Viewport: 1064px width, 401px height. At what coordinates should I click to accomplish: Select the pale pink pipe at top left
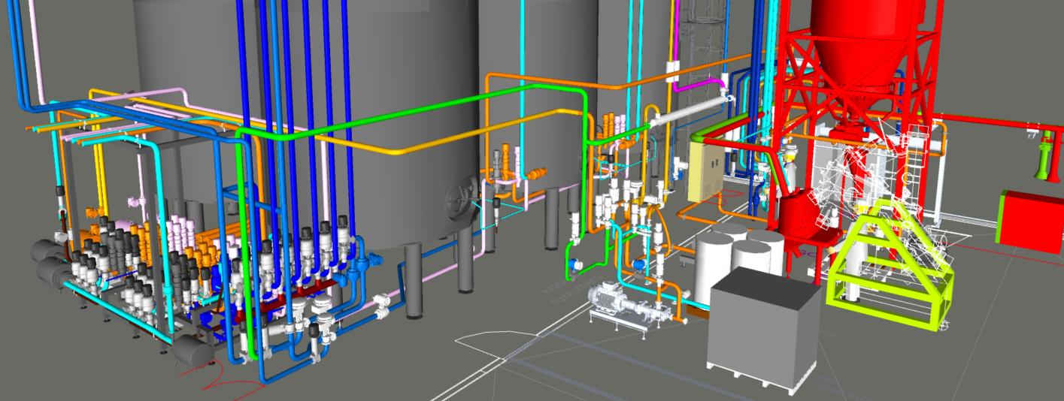(34, 45)
